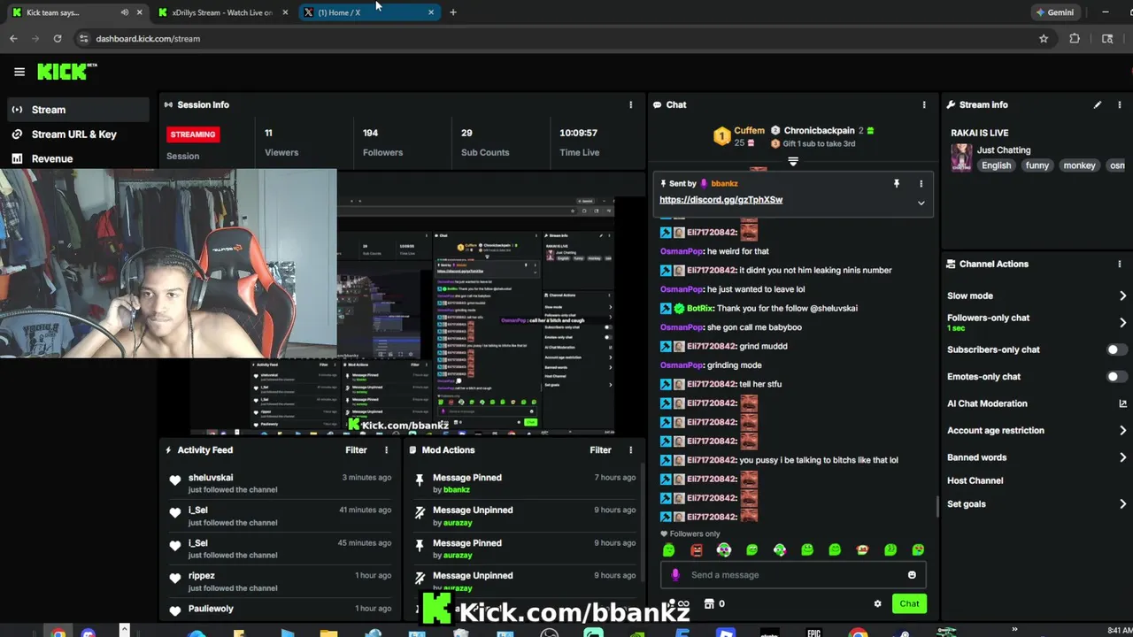This screenshot has height=637, width=1133.
Task: Click the address bar URL
Action: click(148, 38)
